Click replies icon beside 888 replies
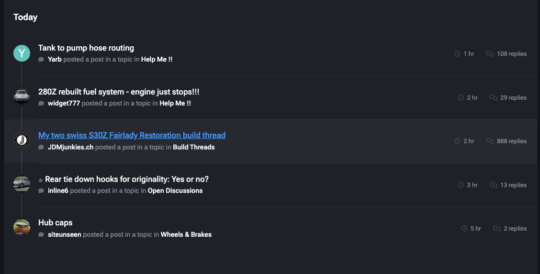 tap(490, 141)
